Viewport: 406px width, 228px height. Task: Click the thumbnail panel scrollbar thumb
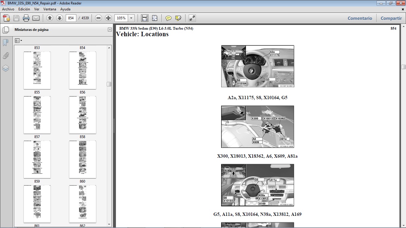click(x=109, y=84)
